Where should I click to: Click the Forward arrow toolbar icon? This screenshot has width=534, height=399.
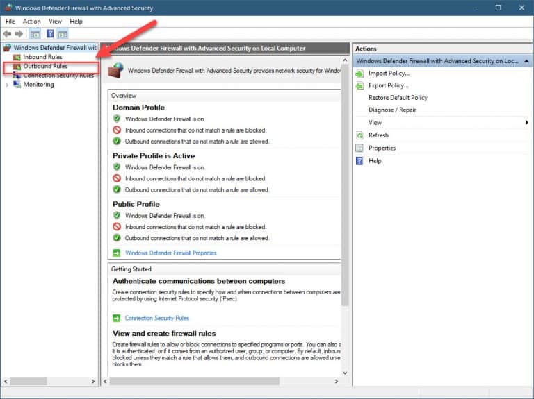[19, 34]
